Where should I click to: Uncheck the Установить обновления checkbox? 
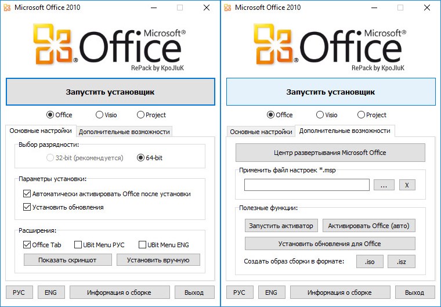(x=27, y=207)
